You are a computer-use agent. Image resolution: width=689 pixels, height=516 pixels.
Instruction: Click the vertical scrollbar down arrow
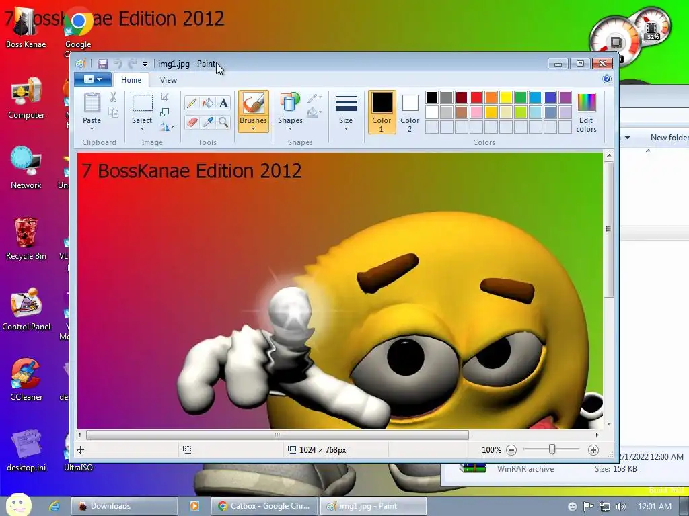pos(608,424)
